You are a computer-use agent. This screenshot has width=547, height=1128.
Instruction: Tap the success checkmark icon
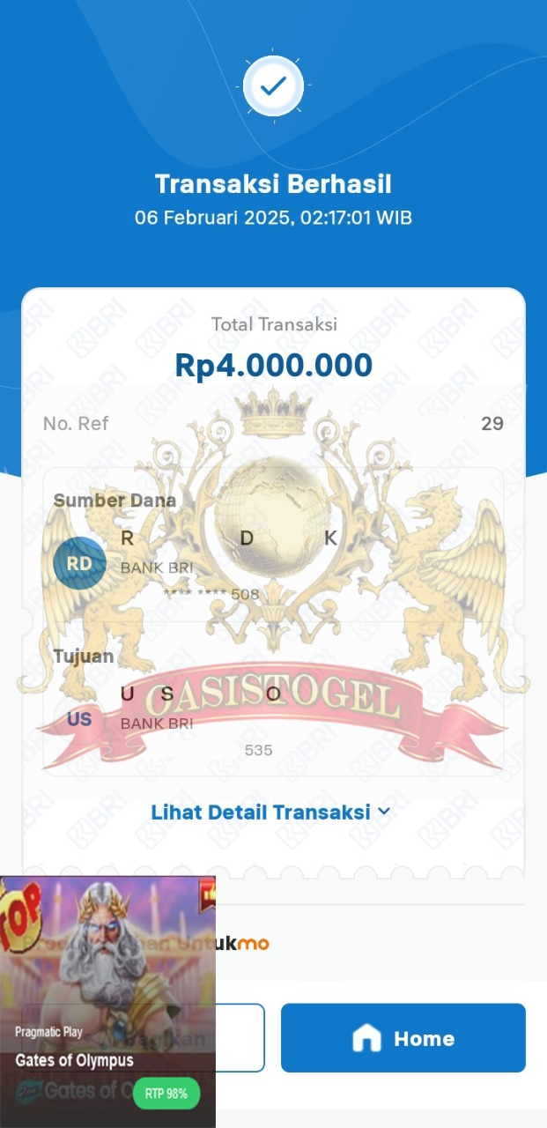273,85
